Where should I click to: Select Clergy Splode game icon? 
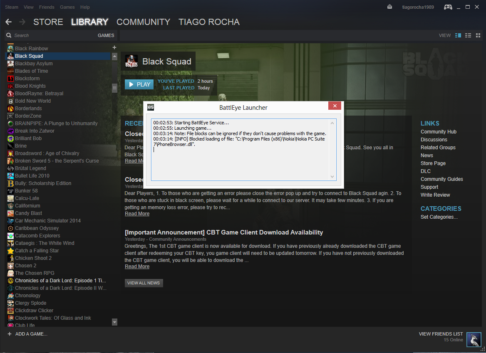coord(10,303)
